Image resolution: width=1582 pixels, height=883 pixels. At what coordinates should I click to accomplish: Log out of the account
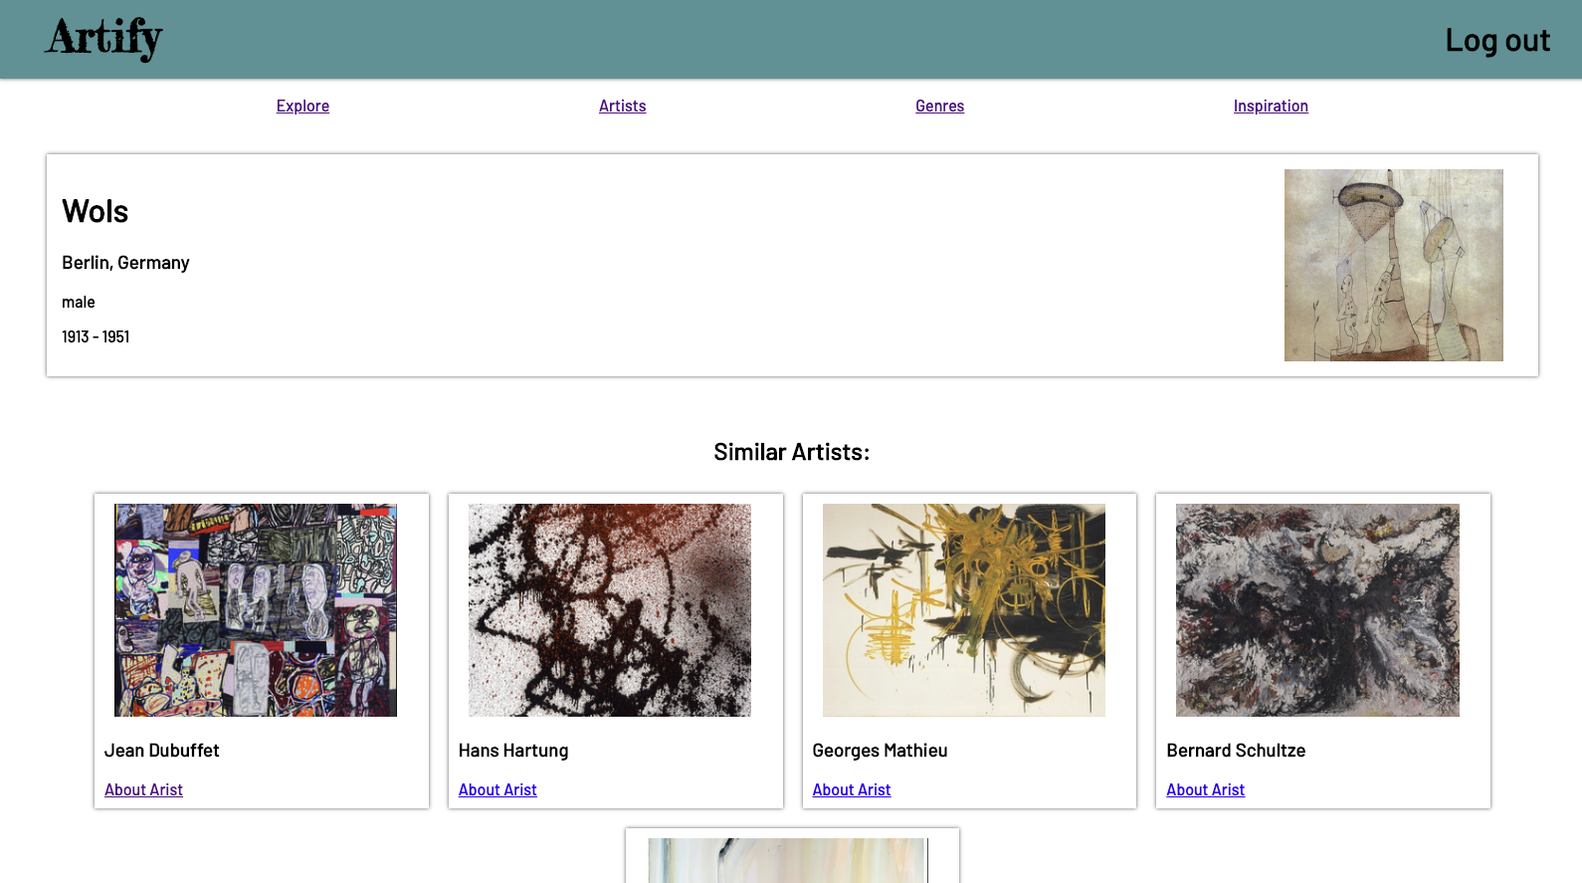point(1497,40)
